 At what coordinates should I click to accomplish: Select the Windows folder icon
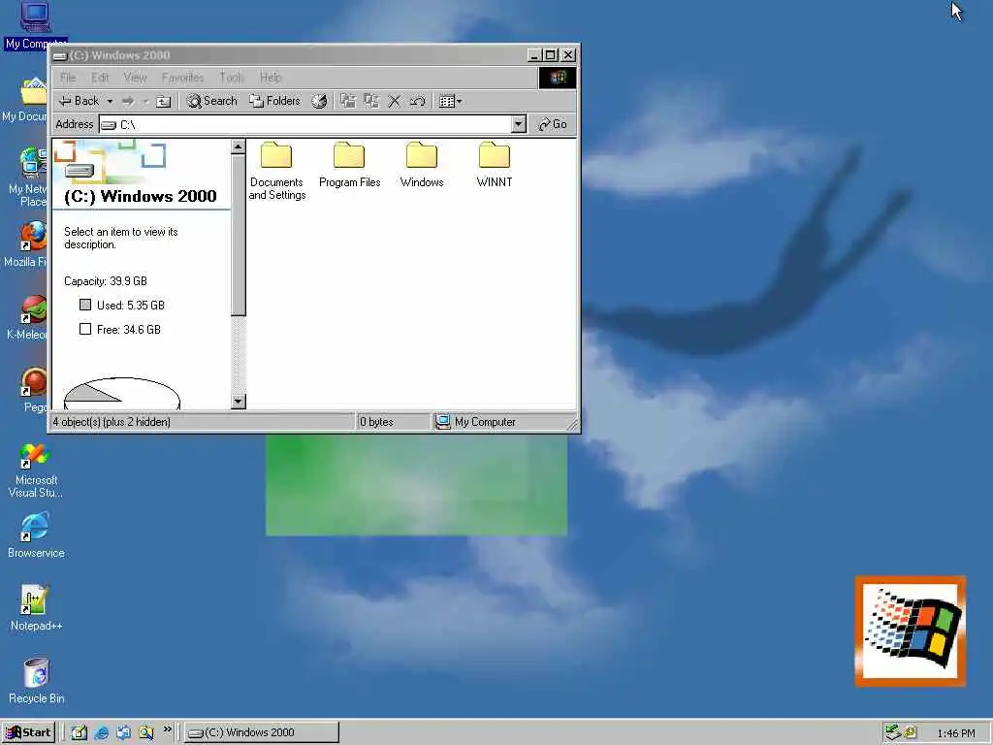[422, 156]
